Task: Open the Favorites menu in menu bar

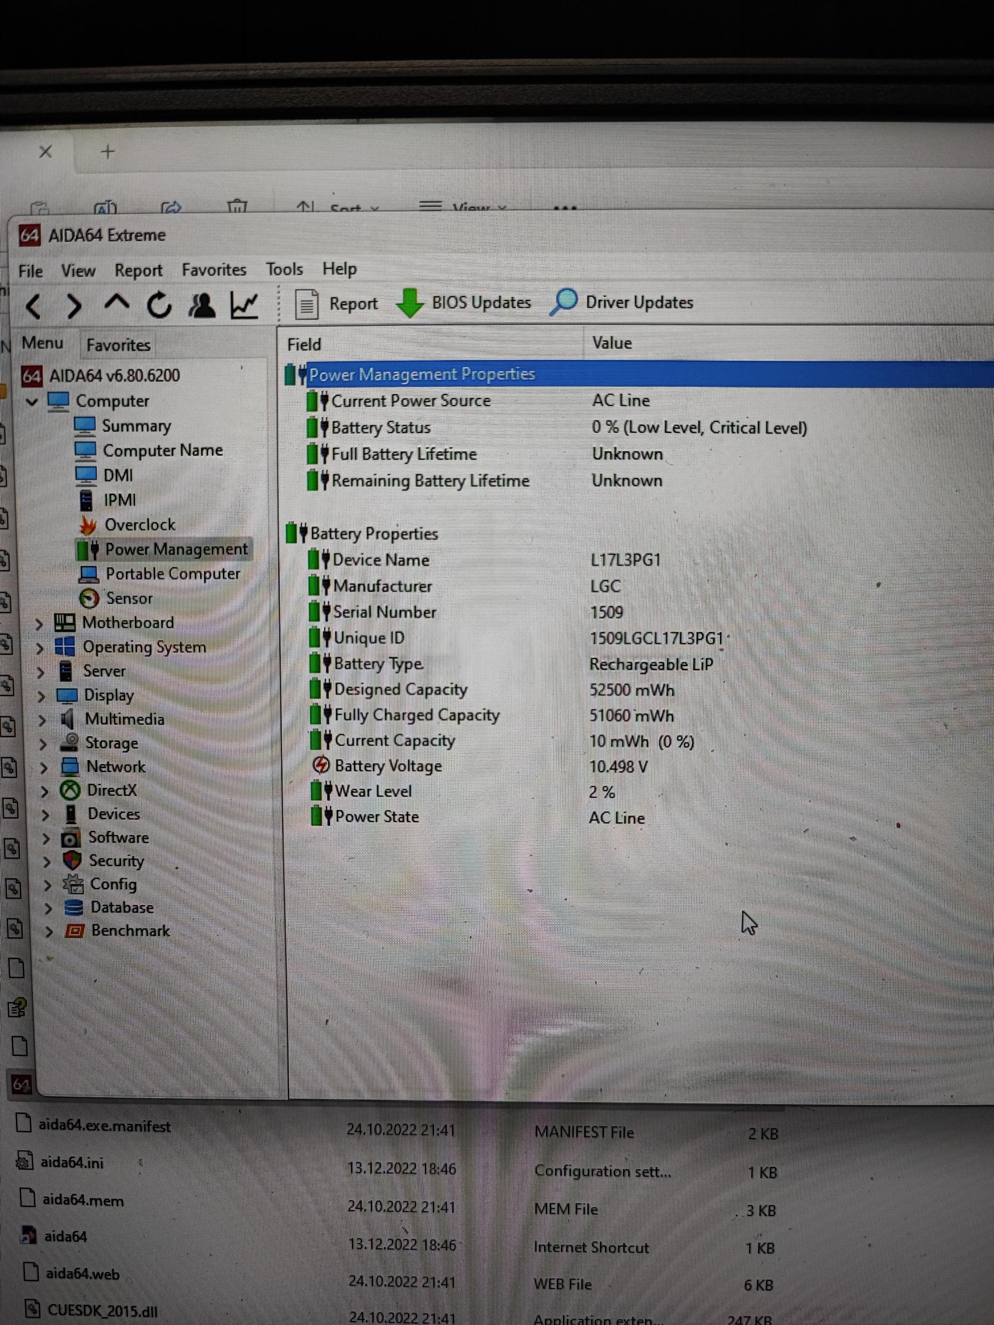Action: pyautogui.click(x=214, y=270)
